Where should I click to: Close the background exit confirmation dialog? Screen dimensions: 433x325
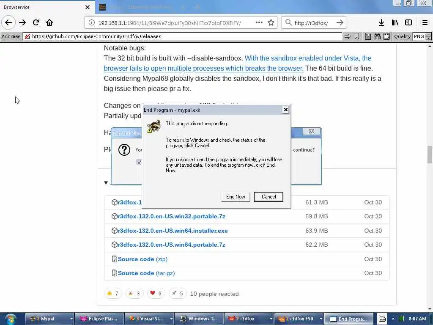tap(311, 131)
